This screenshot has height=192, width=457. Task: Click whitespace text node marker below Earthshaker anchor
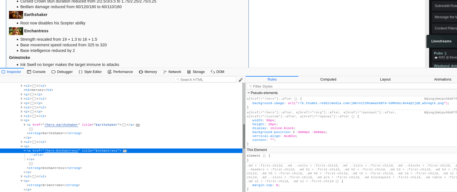click(31, 129)
